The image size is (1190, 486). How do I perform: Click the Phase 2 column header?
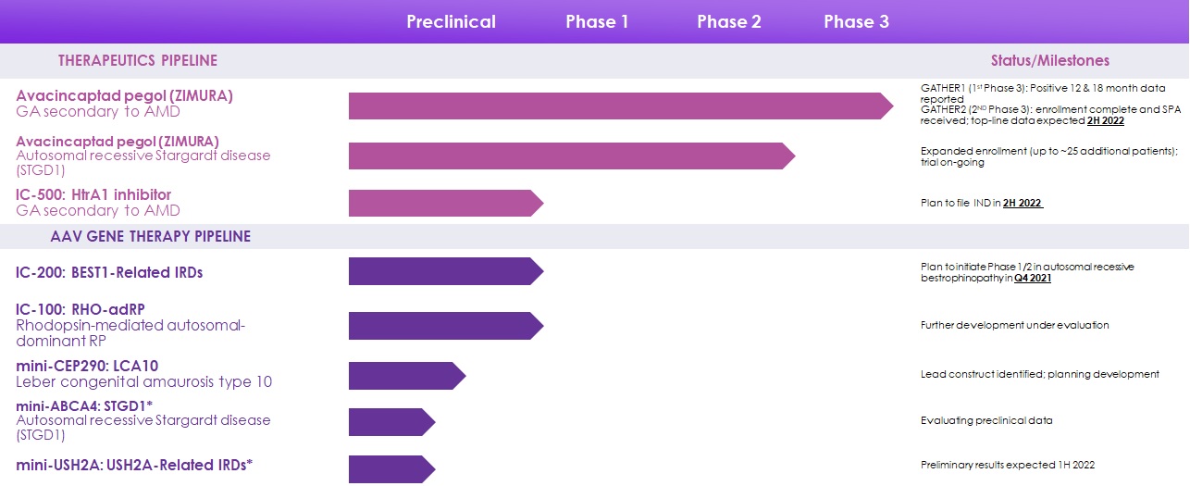(x=728, y=21)
